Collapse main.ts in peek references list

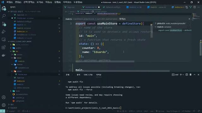pos(156,27)
